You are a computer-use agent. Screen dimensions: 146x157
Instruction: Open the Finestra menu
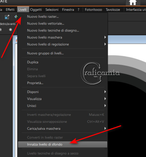click(68, 9)
